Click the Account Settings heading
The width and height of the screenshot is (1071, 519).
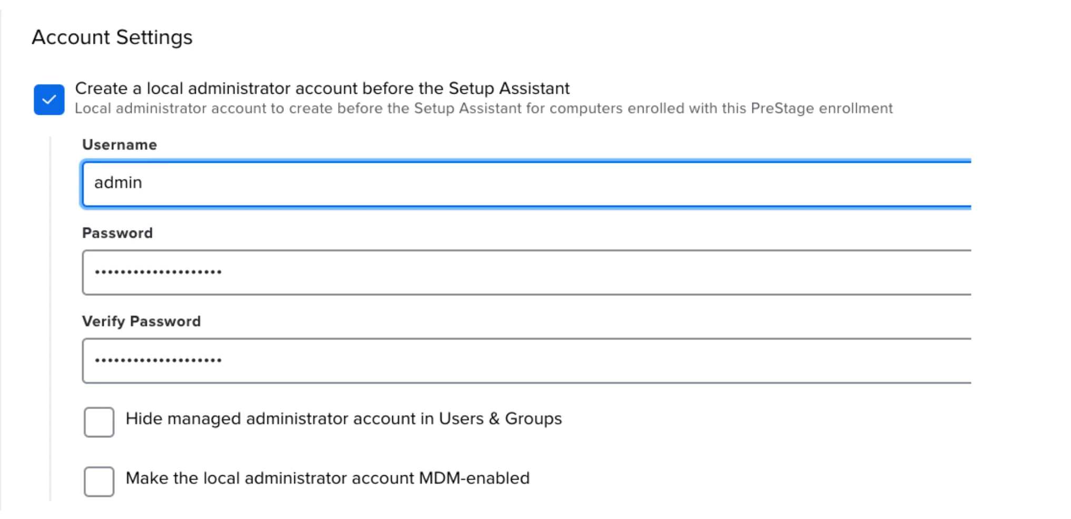click(112, 37)
